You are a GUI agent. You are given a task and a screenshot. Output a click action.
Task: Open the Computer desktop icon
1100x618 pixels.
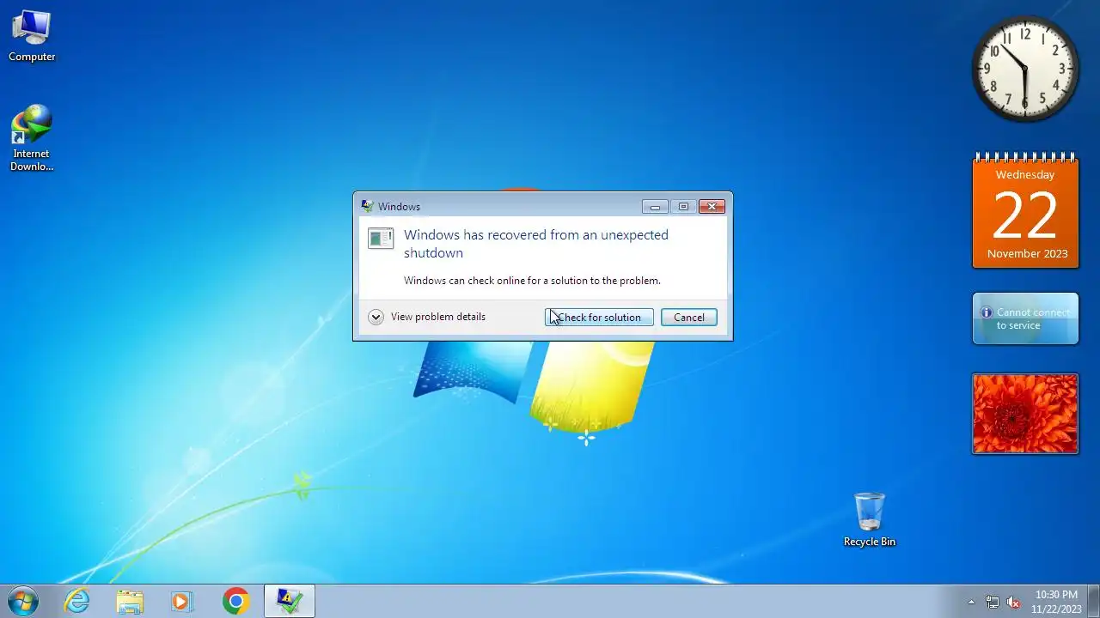tap(32, 36)
